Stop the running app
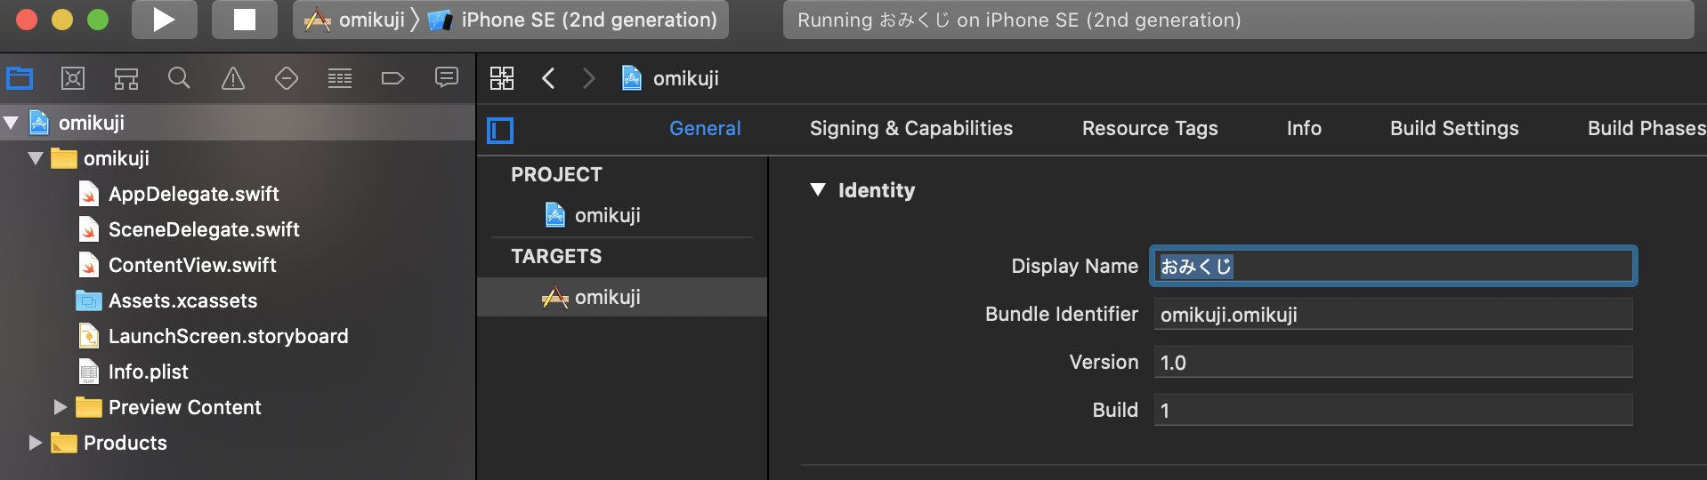1707x480 pixels. tap(245, 20)
